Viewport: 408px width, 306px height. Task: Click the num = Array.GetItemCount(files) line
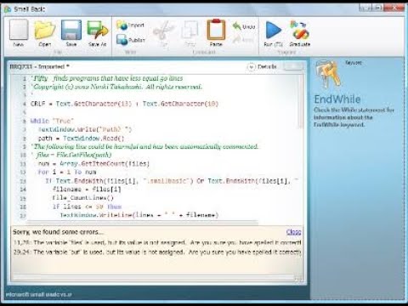pyautogui.click(x=93, y=163)
